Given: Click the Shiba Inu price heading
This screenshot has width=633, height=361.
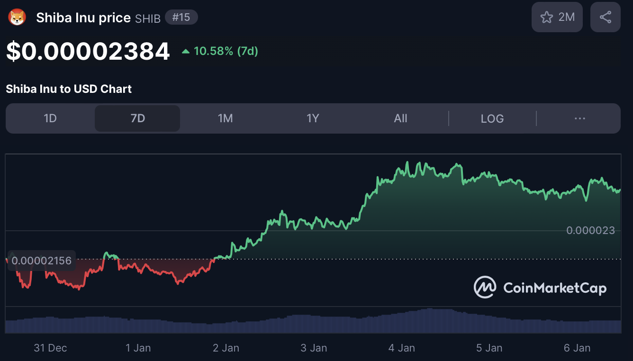Looking at the screenshot, I should click(83, 18).
